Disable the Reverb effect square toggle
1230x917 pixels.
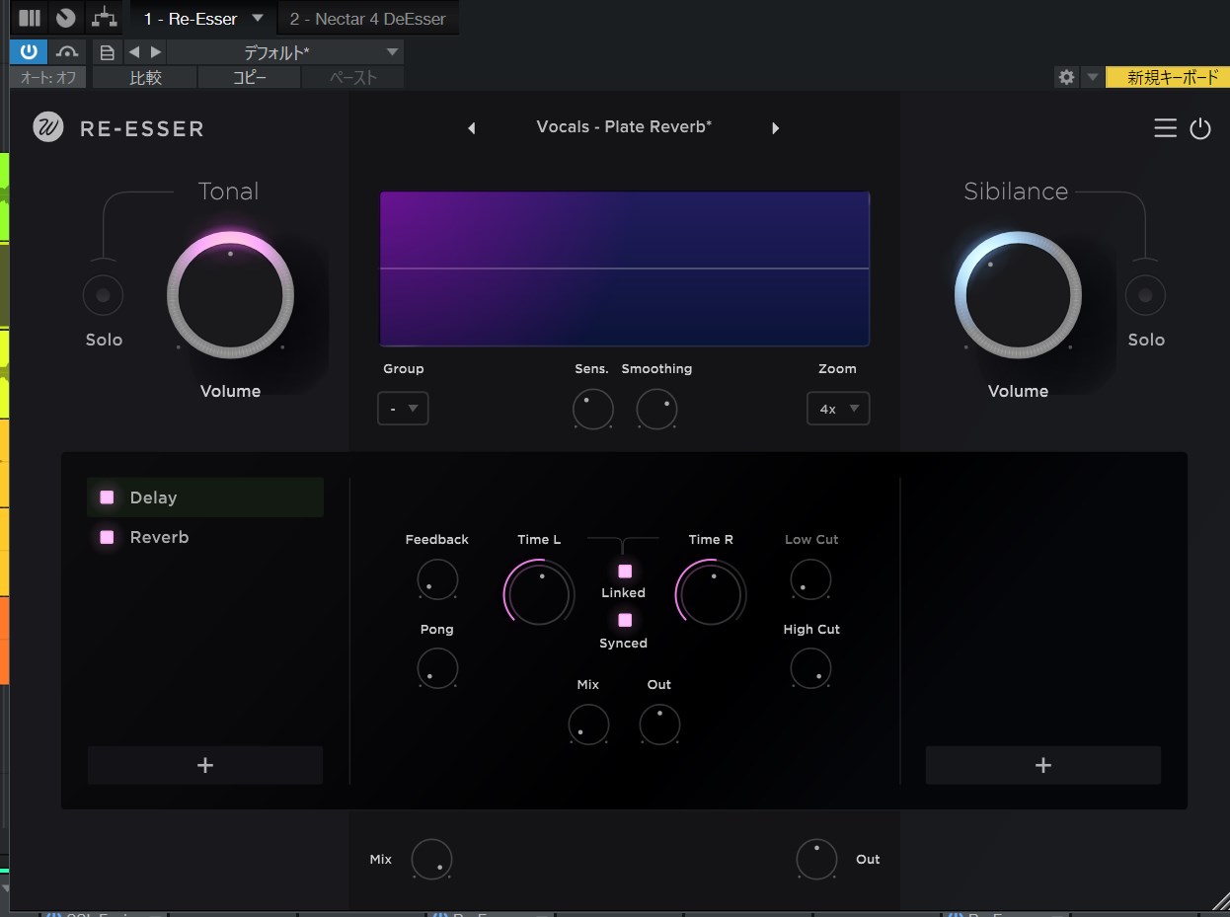107,537
